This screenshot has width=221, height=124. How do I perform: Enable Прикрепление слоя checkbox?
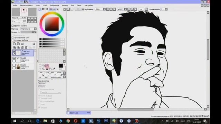[x=12, y=38]
